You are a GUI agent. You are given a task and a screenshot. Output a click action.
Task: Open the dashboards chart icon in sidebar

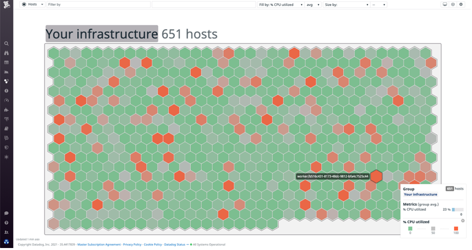point(6,72)
